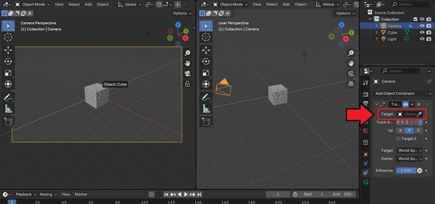Viewport: 435px width, 204px height.
Task: Click the eyedropper in the Target field
Action: point(419,114)
